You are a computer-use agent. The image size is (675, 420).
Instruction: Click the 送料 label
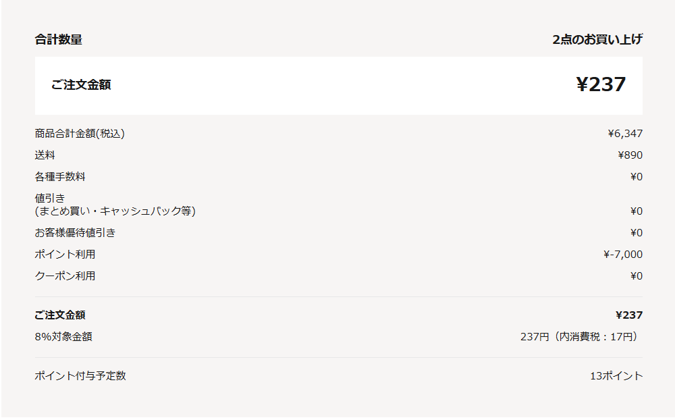pos(45,155)
